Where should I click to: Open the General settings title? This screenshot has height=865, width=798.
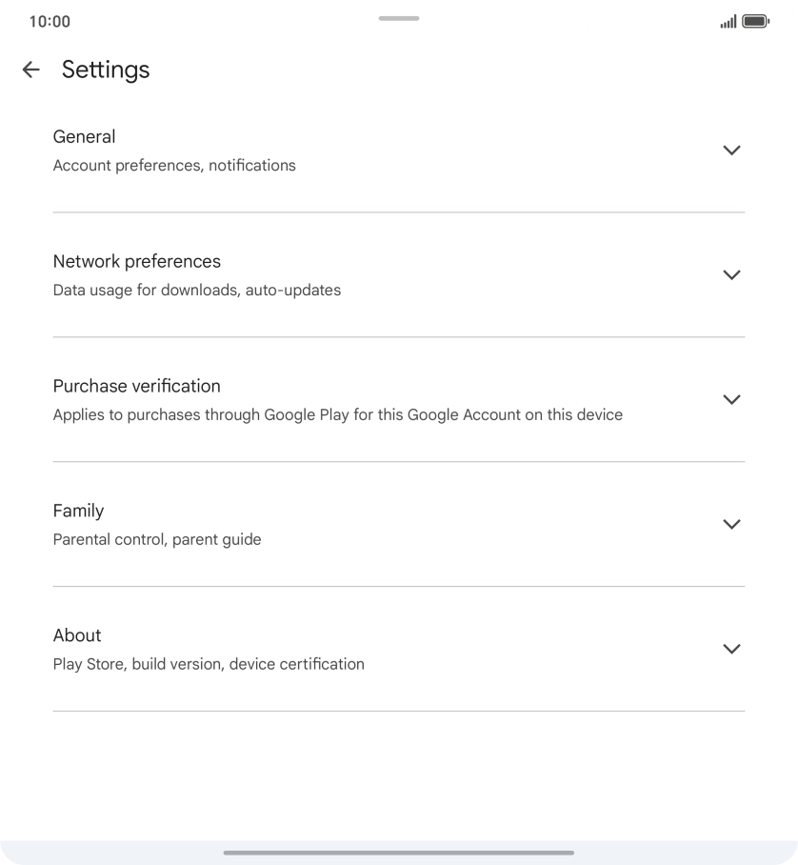(85, 137)
